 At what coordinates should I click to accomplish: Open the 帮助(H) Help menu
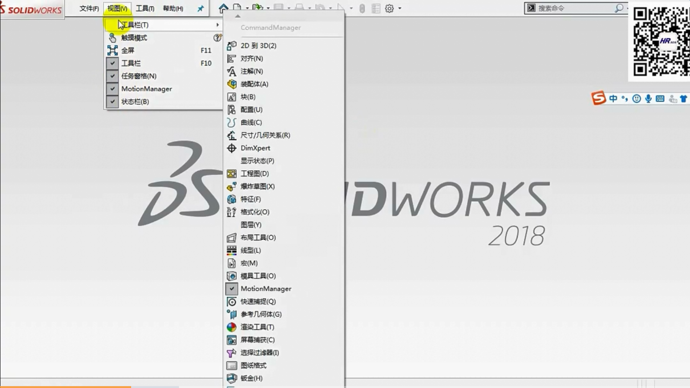[173, 8]
